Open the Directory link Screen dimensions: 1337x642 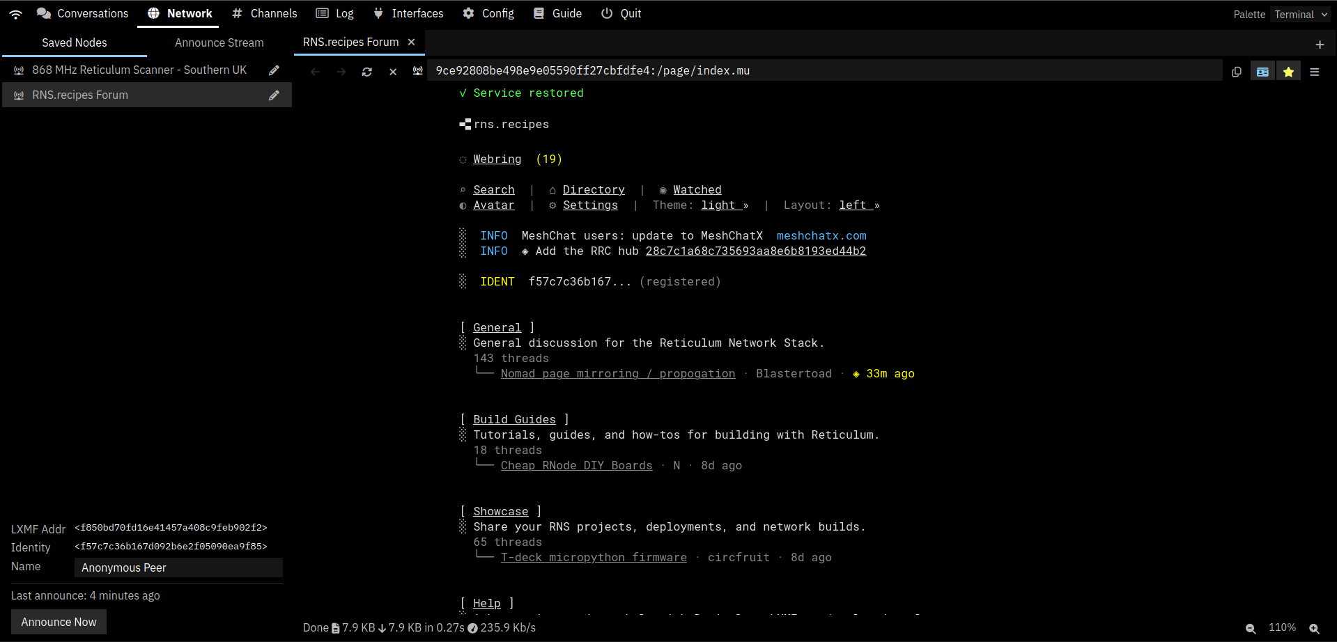click(x=594, y=190)
